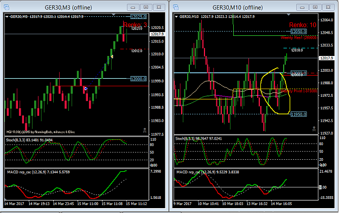Click 12064.0 on M10 price axis
The width and height of the screenshot is (339, 213).
(x=327, y=20)
